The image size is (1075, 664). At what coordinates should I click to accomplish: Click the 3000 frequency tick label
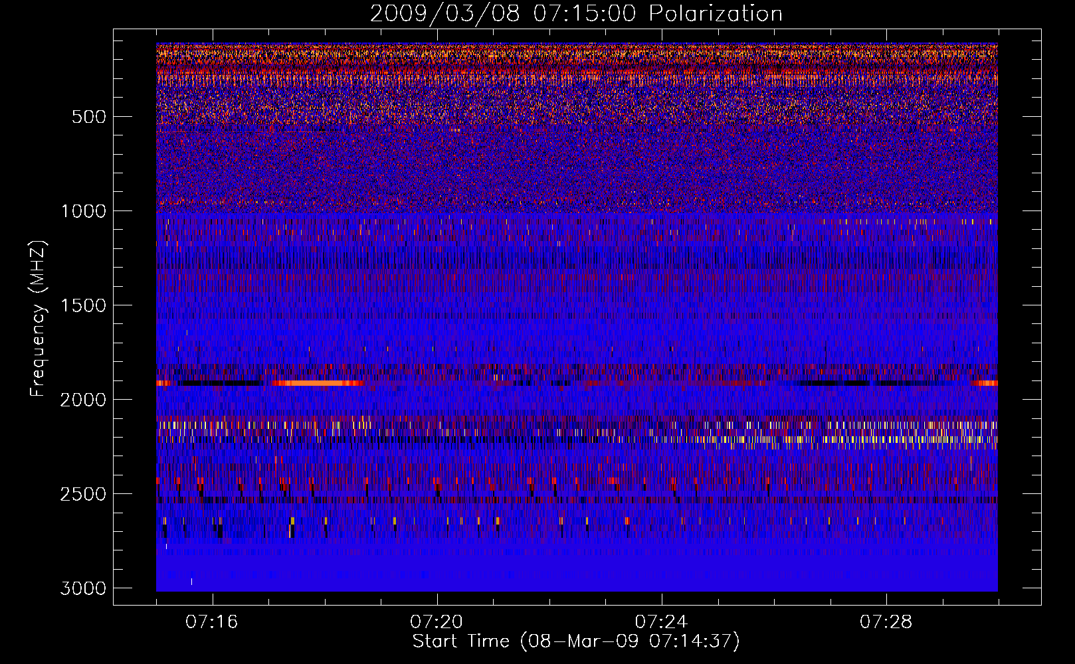(x=83, y=588)
